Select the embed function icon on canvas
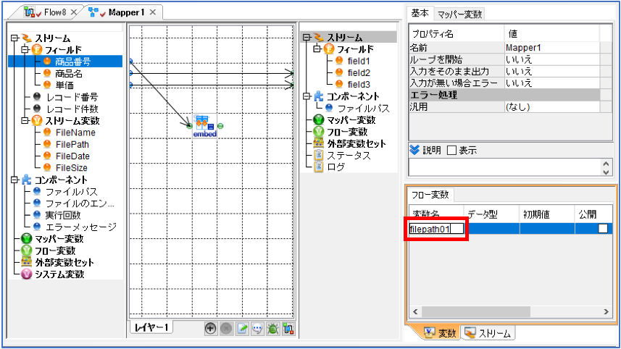621x349 pixels. coord(205,126)
